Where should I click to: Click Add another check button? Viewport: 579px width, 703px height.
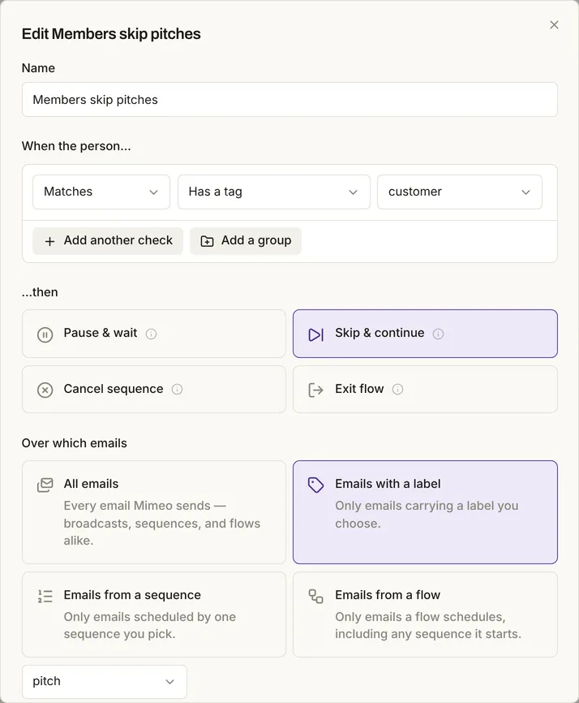[108, 241]
